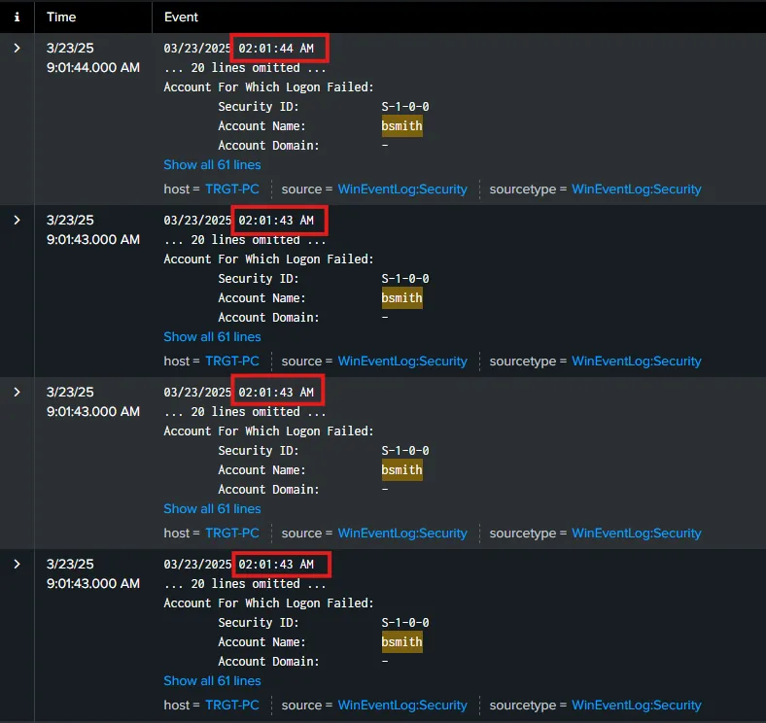Image resolution: width=766 pixels, height=723 pixels.
Task: Click highlighted bsmith in the last event
Action: 402,642
